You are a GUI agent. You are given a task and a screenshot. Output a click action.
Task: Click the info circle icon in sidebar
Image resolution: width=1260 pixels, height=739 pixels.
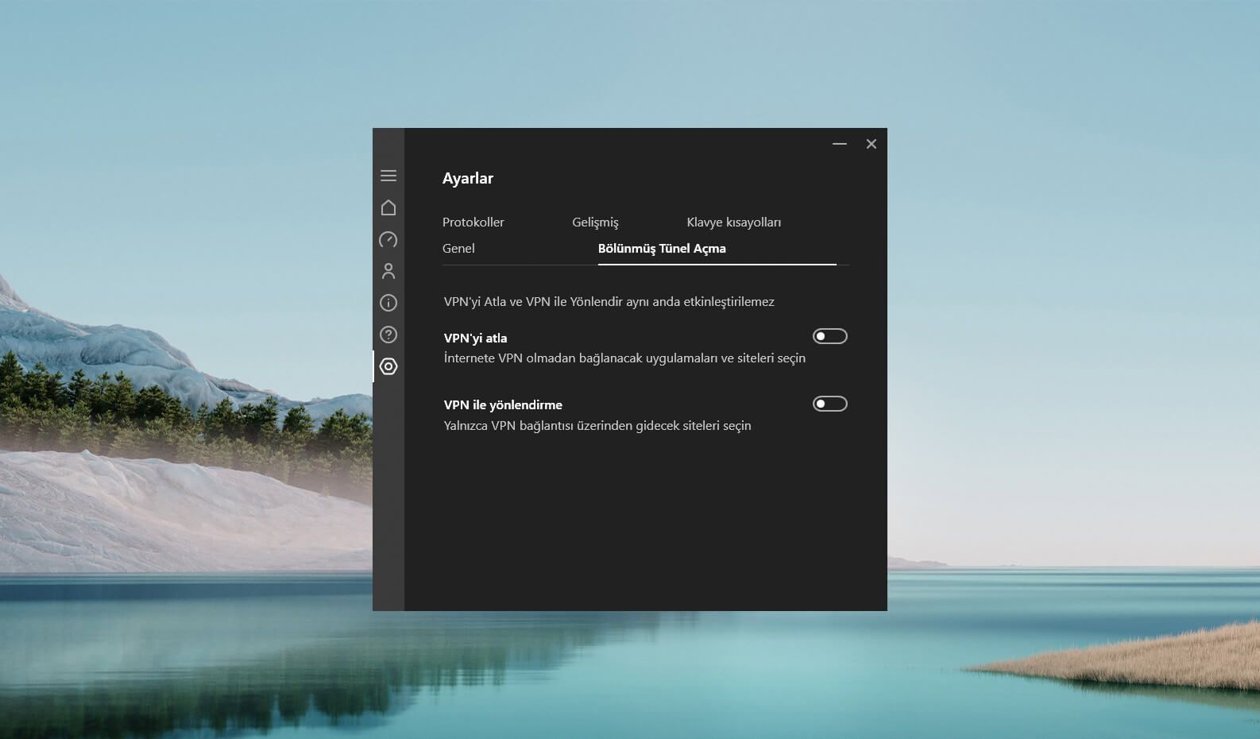(388, 303)
